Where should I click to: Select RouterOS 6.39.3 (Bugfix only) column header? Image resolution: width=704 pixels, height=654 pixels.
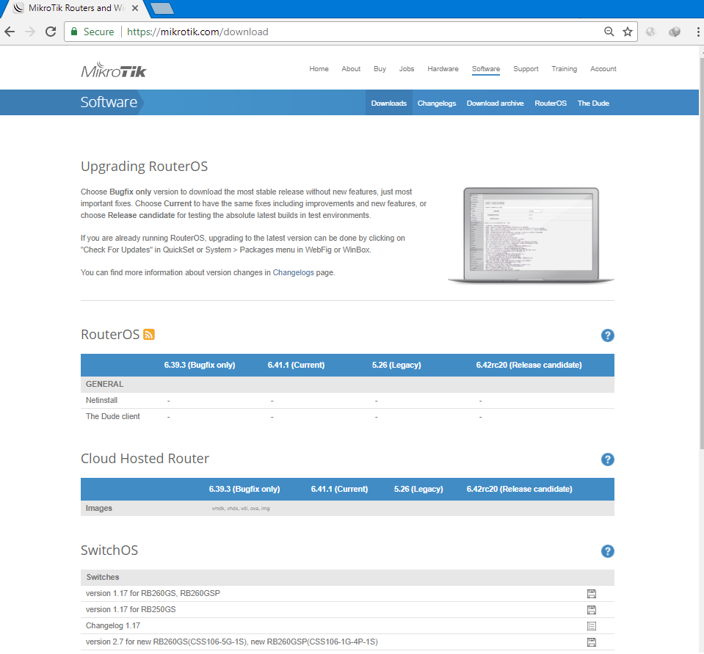click(x=200, y=365)
